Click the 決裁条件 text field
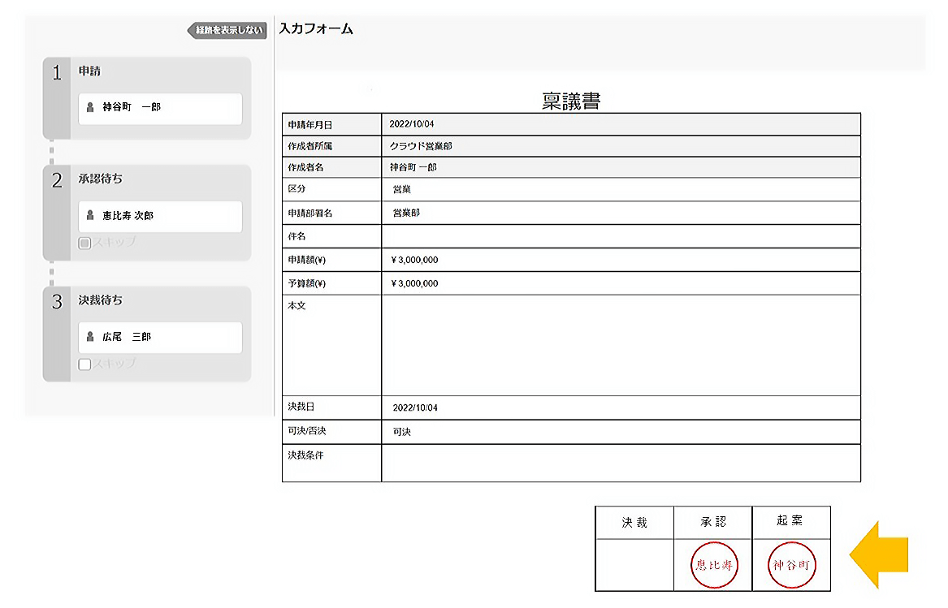This screenshot has height=608, width=948. [x=620, y=463]
